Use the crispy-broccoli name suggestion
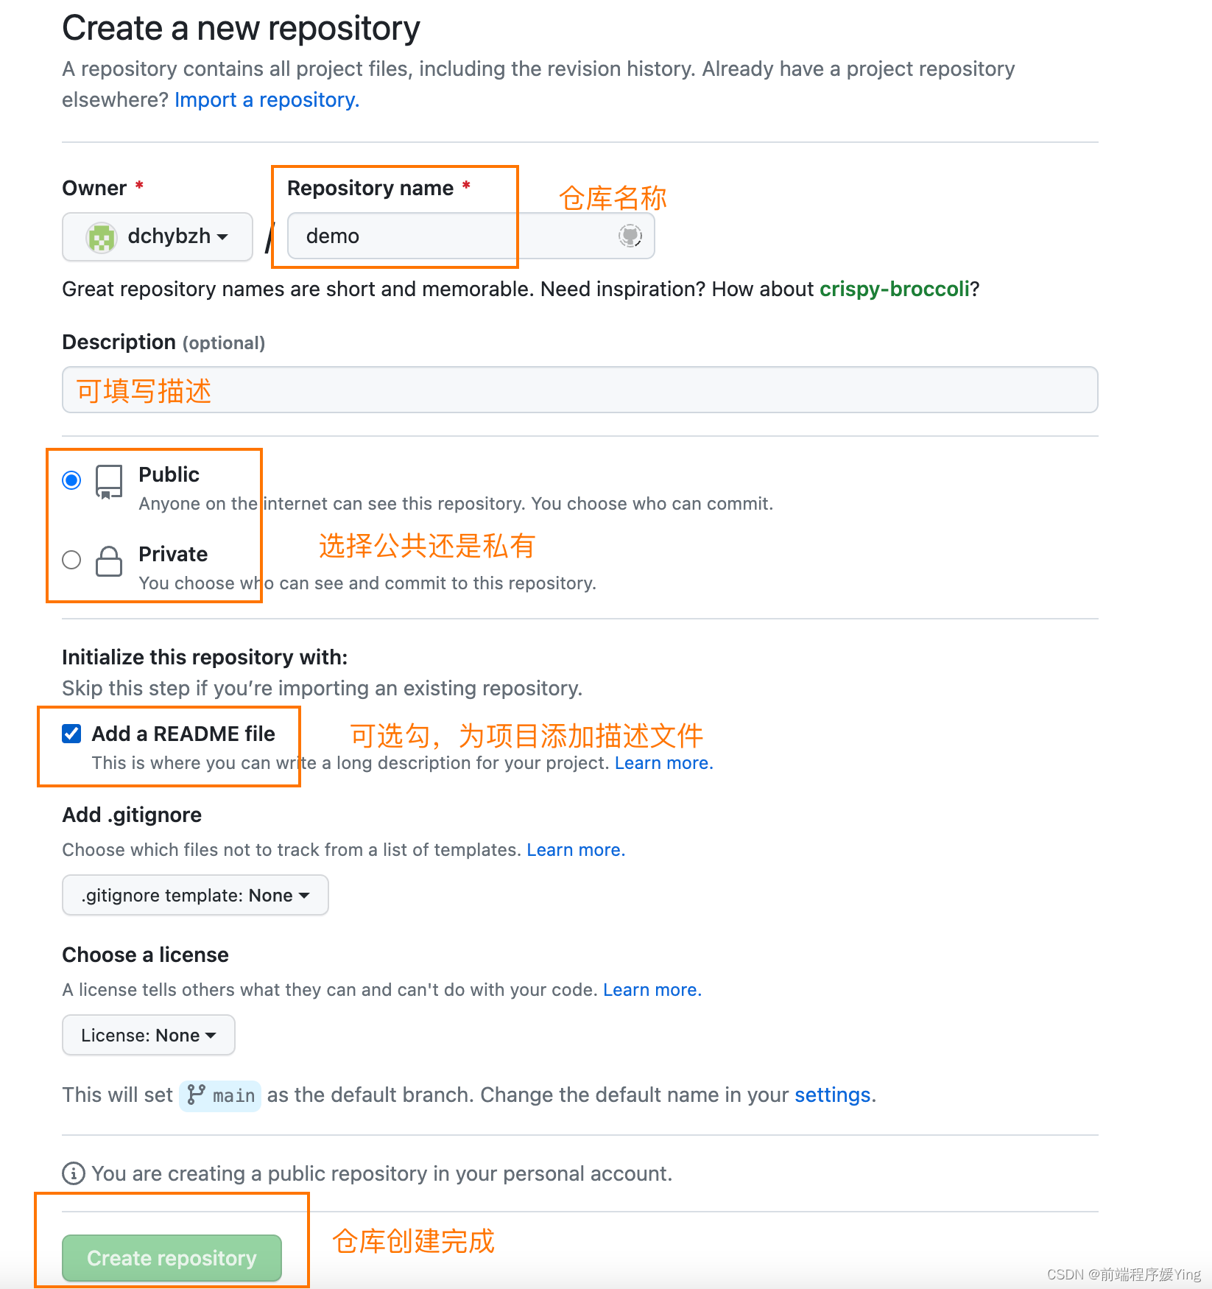 pos(895,289)
